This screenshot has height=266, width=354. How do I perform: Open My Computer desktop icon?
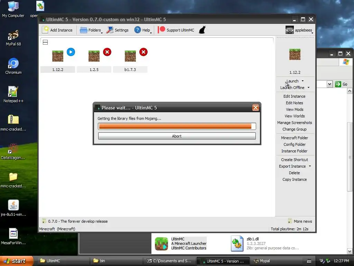point(13,9)
